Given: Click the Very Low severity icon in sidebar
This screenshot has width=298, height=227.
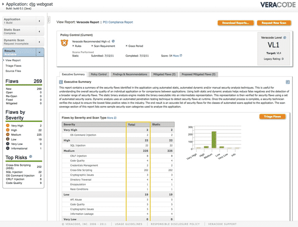Looking at the screenshot, I should (8, 144).
